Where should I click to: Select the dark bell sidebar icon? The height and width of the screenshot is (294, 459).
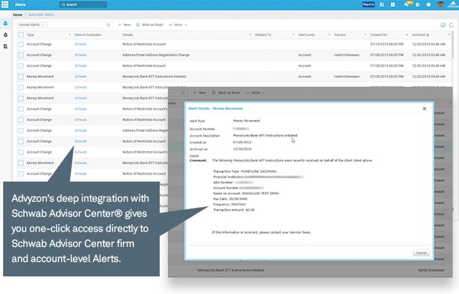click(x=5, y=35)
